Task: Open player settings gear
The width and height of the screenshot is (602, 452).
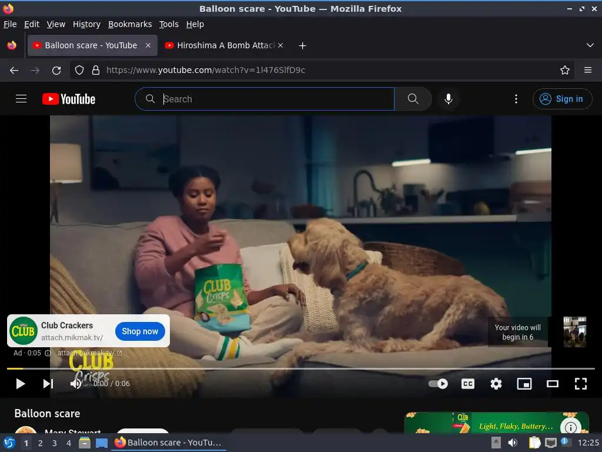Action: point(496,384)
